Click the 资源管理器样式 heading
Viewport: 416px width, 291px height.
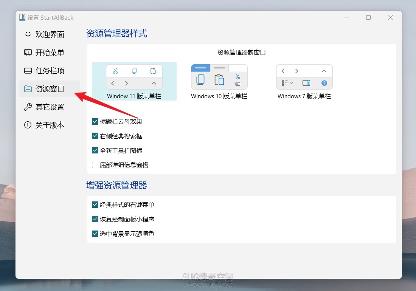[116, 34]
